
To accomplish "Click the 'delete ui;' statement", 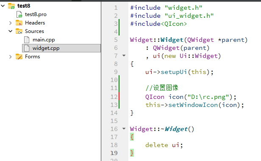I will (164, 145).
